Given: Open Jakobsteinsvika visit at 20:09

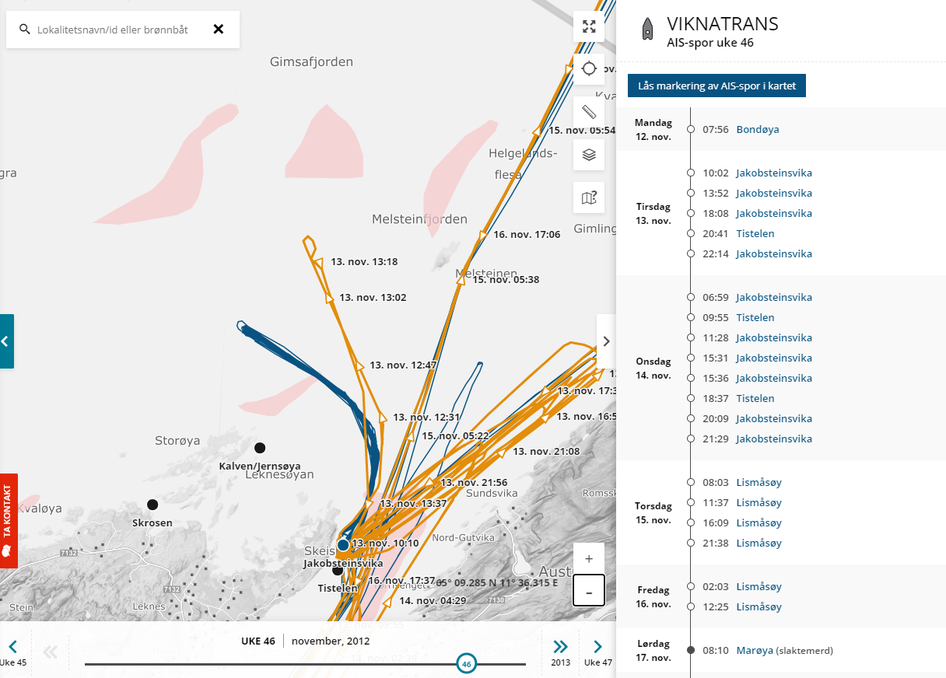Looking at the screenshot, I should tap(774, 418).
